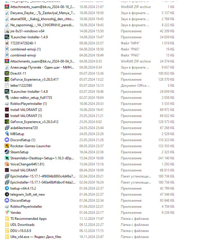Click the SteamSetup icon
214x240 pixels.
point(7,152)
